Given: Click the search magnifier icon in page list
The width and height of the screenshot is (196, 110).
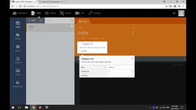Looking at the screenshot, I should (x=72, y=20).
